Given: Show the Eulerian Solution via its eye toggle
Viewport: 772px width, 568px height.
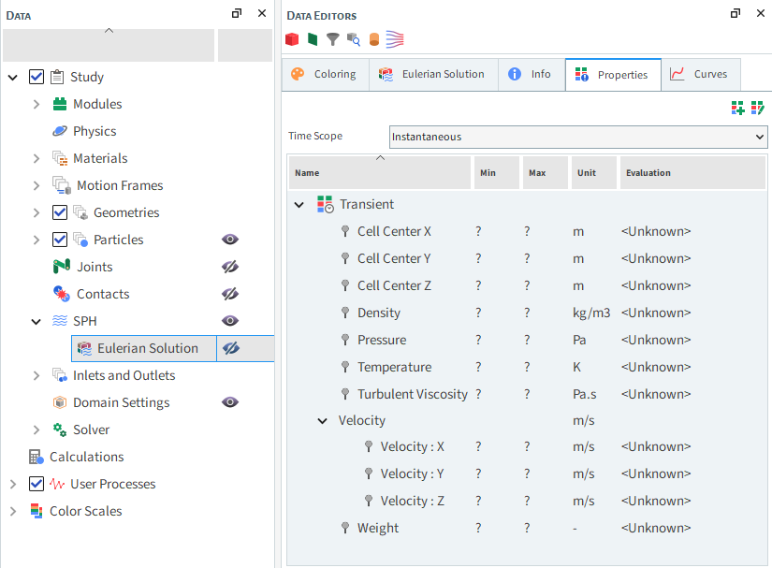Looking at the screenshot, I should pyautogui.click(x=230, y=348).
